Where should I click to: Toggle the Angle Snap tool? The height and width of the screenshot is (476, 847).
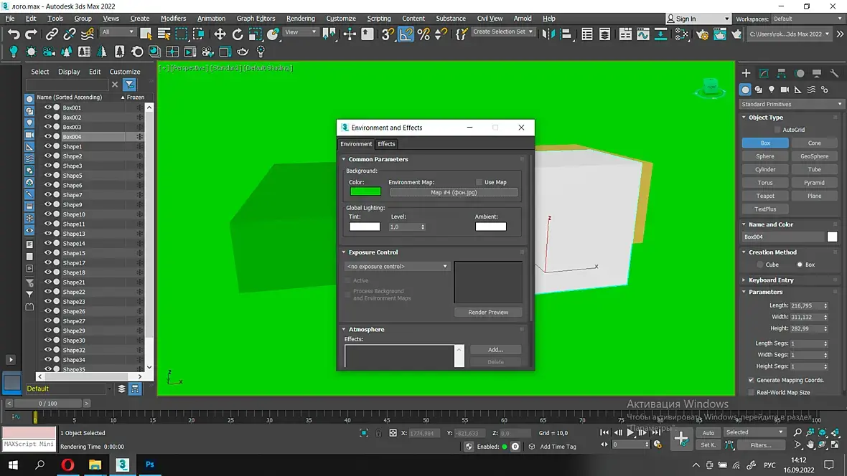pos(406,34)
